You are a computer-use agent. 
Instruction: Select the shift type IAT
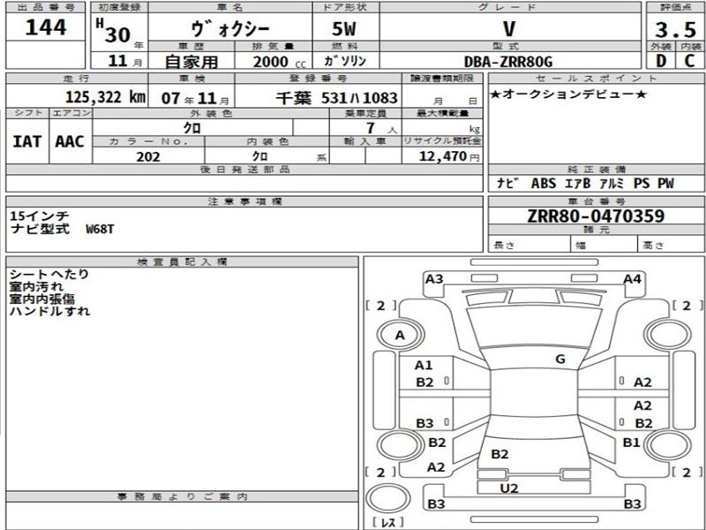click(x=27, y=141)
